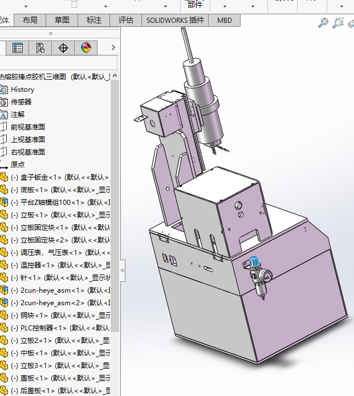Click the feature tree scroll up arrow
The height and width of the screenshot is (396, 354).
pyautogui.click(x=115, y=75)
